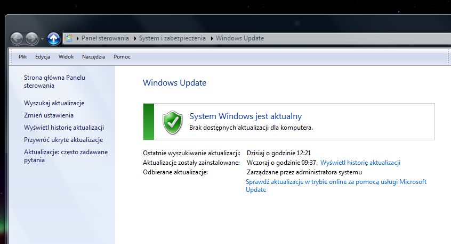Expand arrow before Windows Update breadcrumb
Screen dimensions: 451x244
212,38
